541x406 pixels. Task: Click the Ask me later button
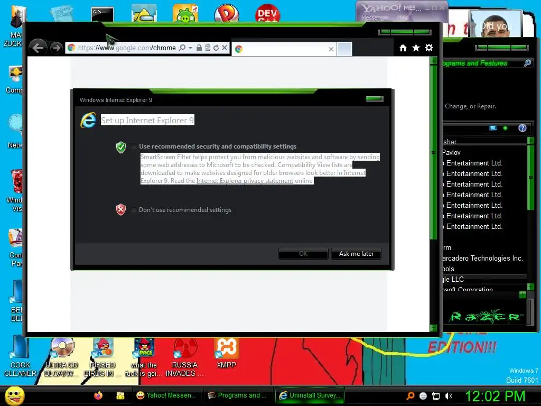click(x=356, y=254)
